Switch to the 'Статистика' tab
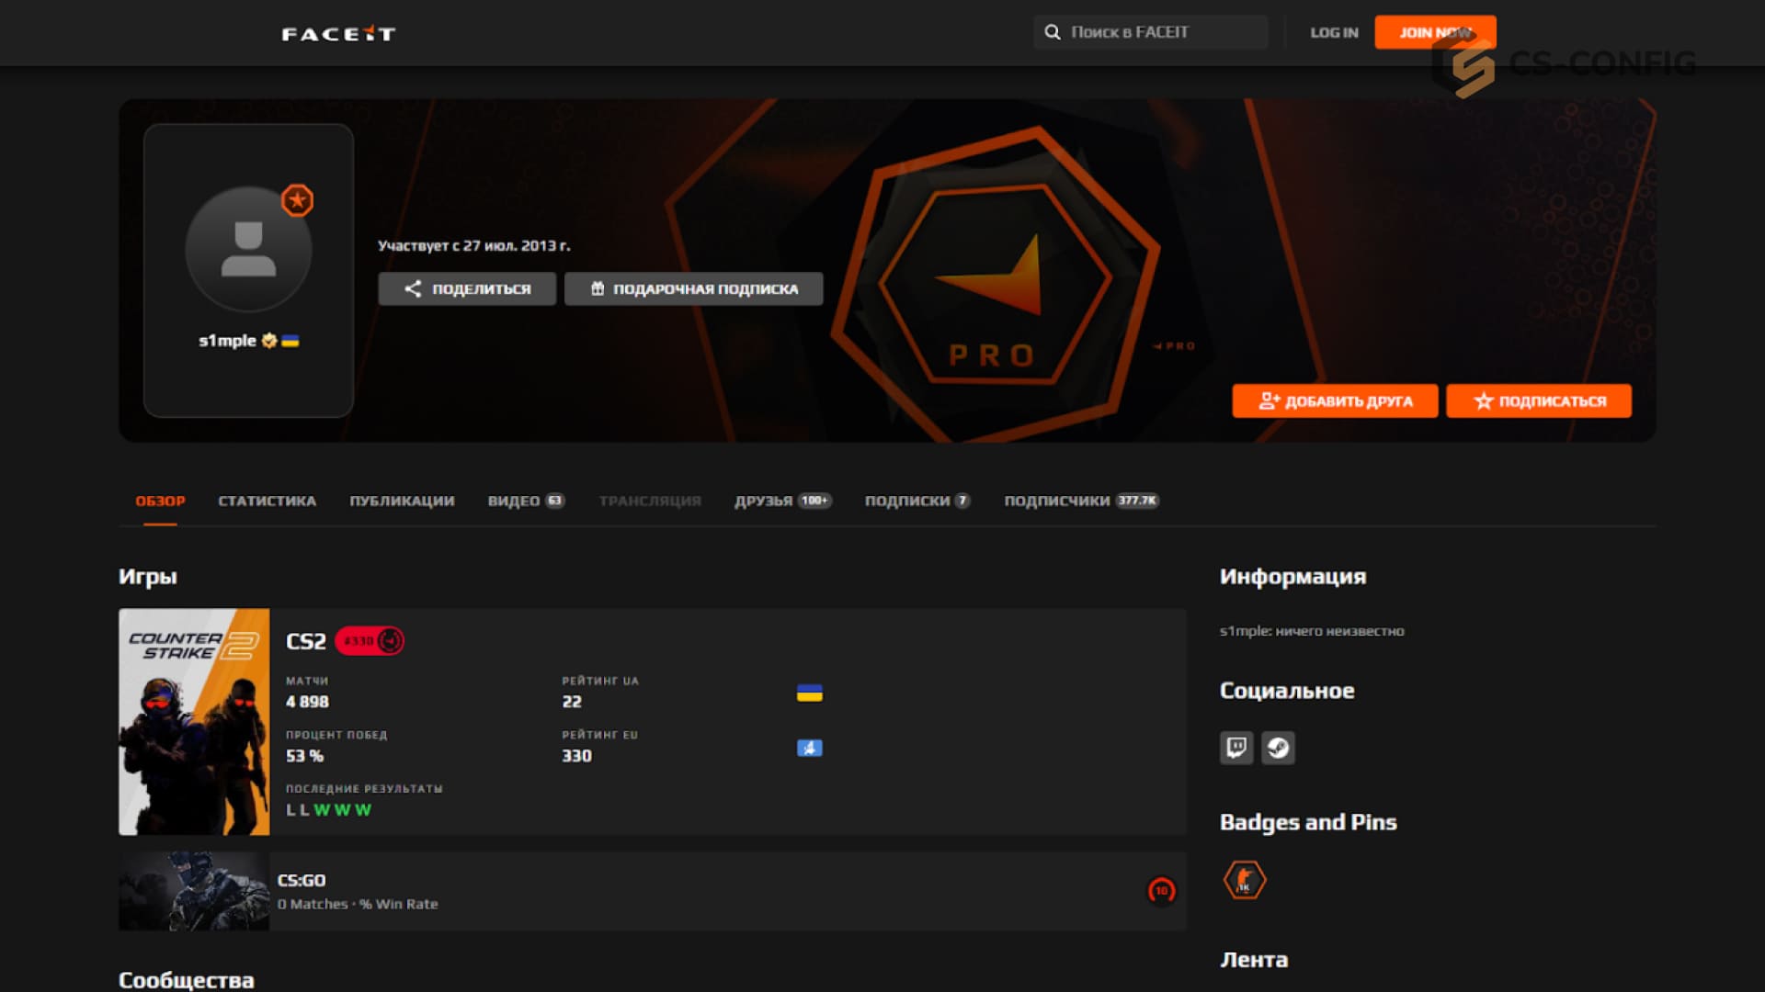 (268, 501)
